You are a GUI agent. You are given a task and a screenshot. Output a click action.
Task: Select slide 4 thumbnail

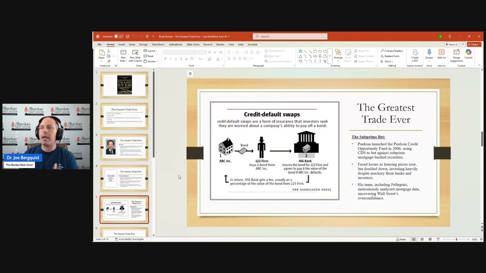tap(124, 178)
